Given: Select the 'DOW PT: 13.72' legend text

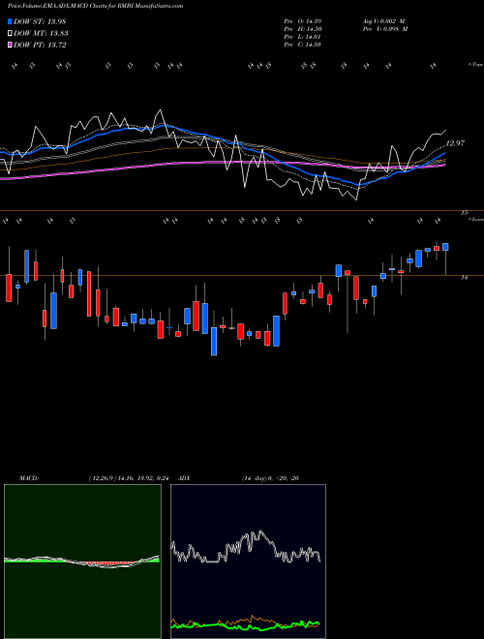Looking at the screenshot, I should (x=40, y=45).
